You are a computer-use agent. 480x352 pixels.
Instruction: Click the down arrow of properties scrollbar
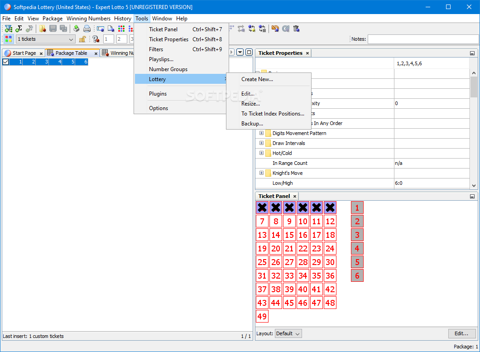pos(474,185)
